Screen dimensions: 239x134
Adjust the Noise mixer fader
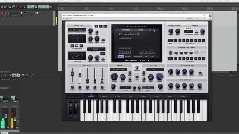(102, 80)
